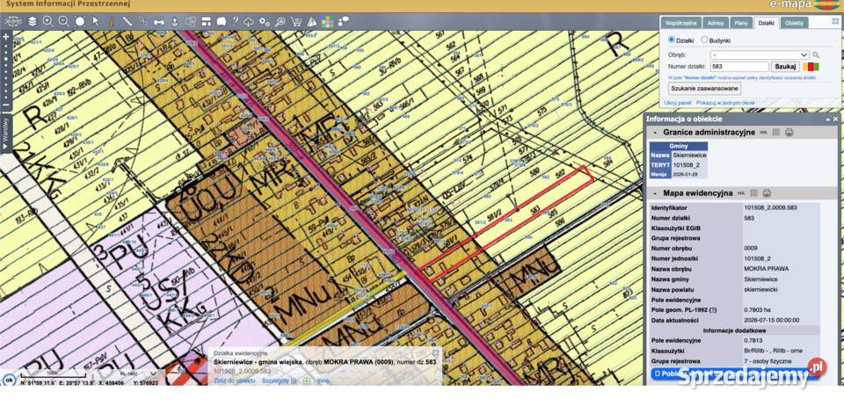
Task: Switch to the Obiekty tab
Action: [x=795, y=23]
